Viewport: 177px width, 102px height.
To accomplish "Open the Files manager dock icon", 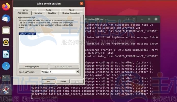I will [6, 30].
